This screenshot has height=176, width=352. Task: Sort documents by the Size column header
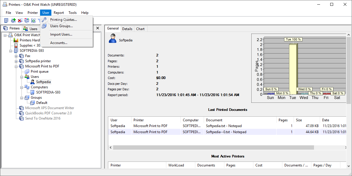(x=307, y=120)
